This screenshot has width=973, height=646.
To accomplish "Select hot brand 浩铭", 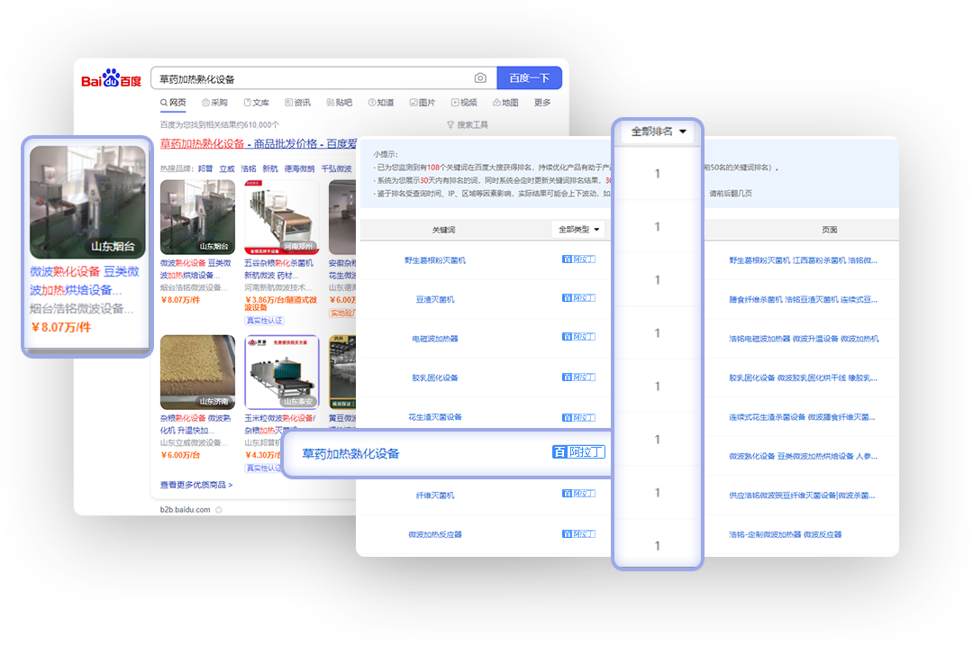I will 249,168.
